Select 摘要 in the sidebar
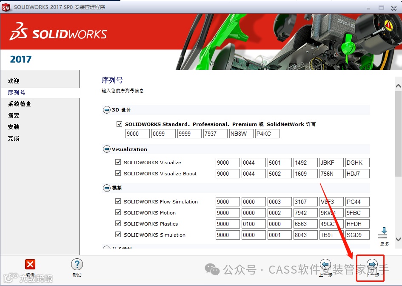This screenshot has height=286, width=402. 14,115
